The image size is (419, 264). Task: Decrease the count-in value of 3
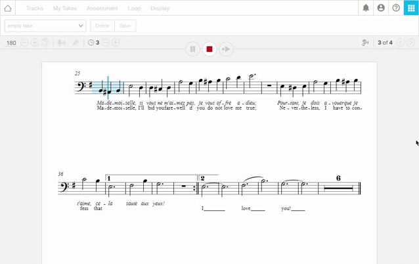(x=105, y=43)
